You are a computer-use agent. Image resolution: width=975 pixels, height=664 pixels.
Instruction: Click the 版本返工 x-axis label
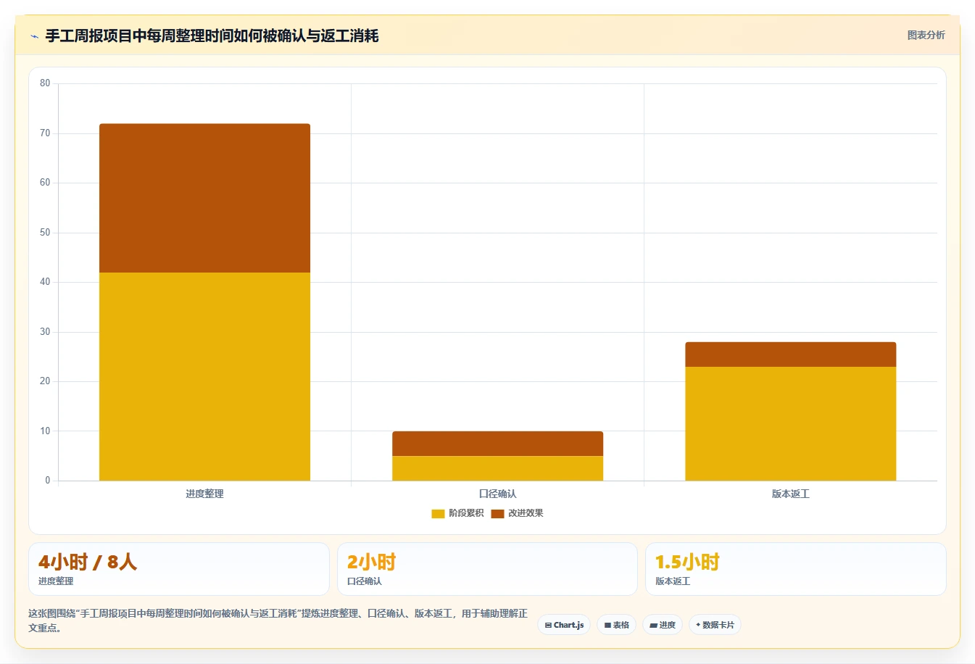(x=790, y=494)
